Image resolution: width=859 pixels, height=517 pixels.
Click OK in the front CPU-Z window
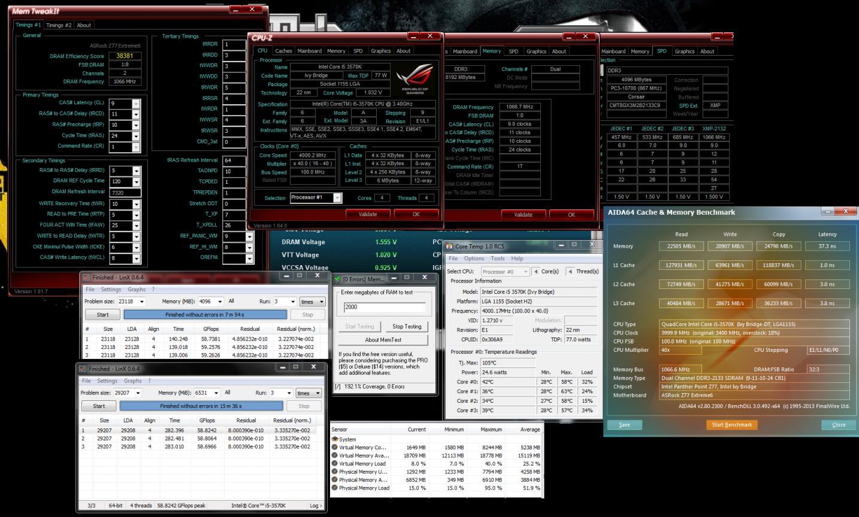[416, 214]
